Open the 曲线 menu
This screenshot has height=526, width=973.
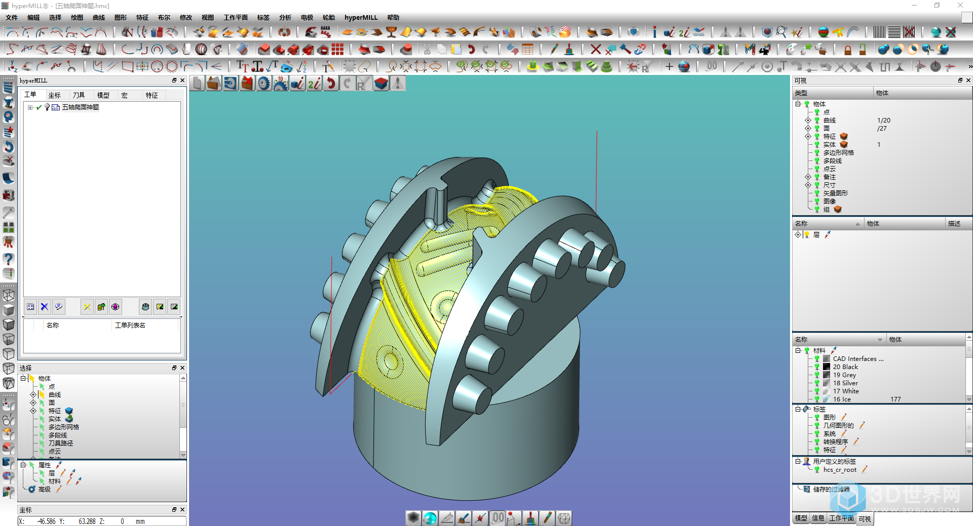[99, 17]
